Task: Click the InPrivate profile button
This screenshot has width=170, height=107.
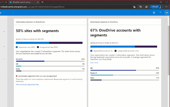Action: [x=156, y=7]
